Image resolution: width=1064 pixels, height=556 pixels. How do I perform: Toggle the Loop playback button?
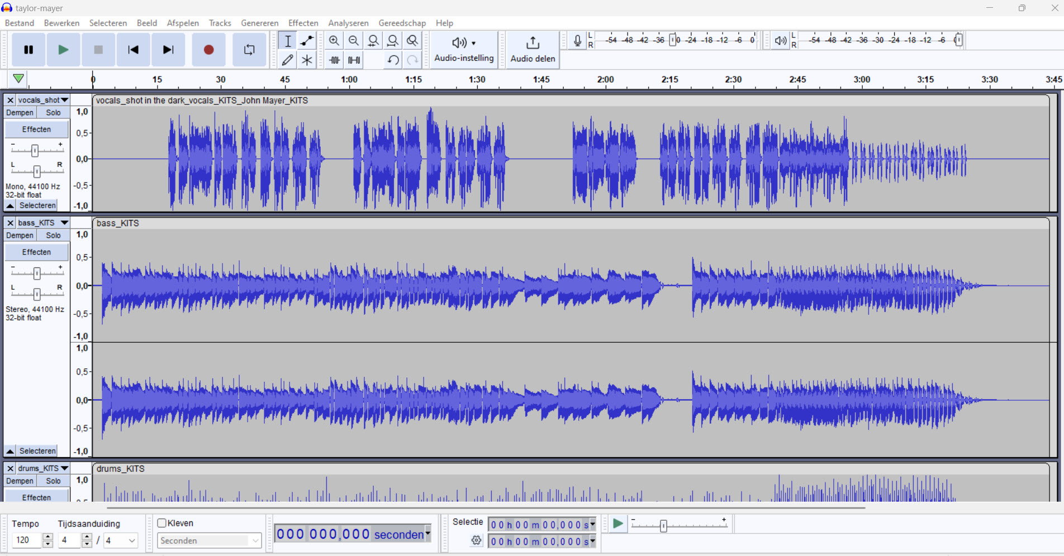coord(249,50)
